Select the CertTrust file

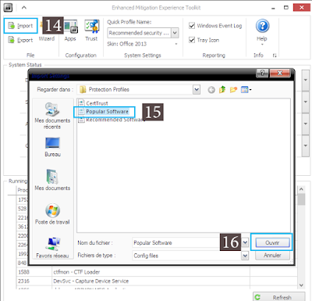(x=94, y=103)
